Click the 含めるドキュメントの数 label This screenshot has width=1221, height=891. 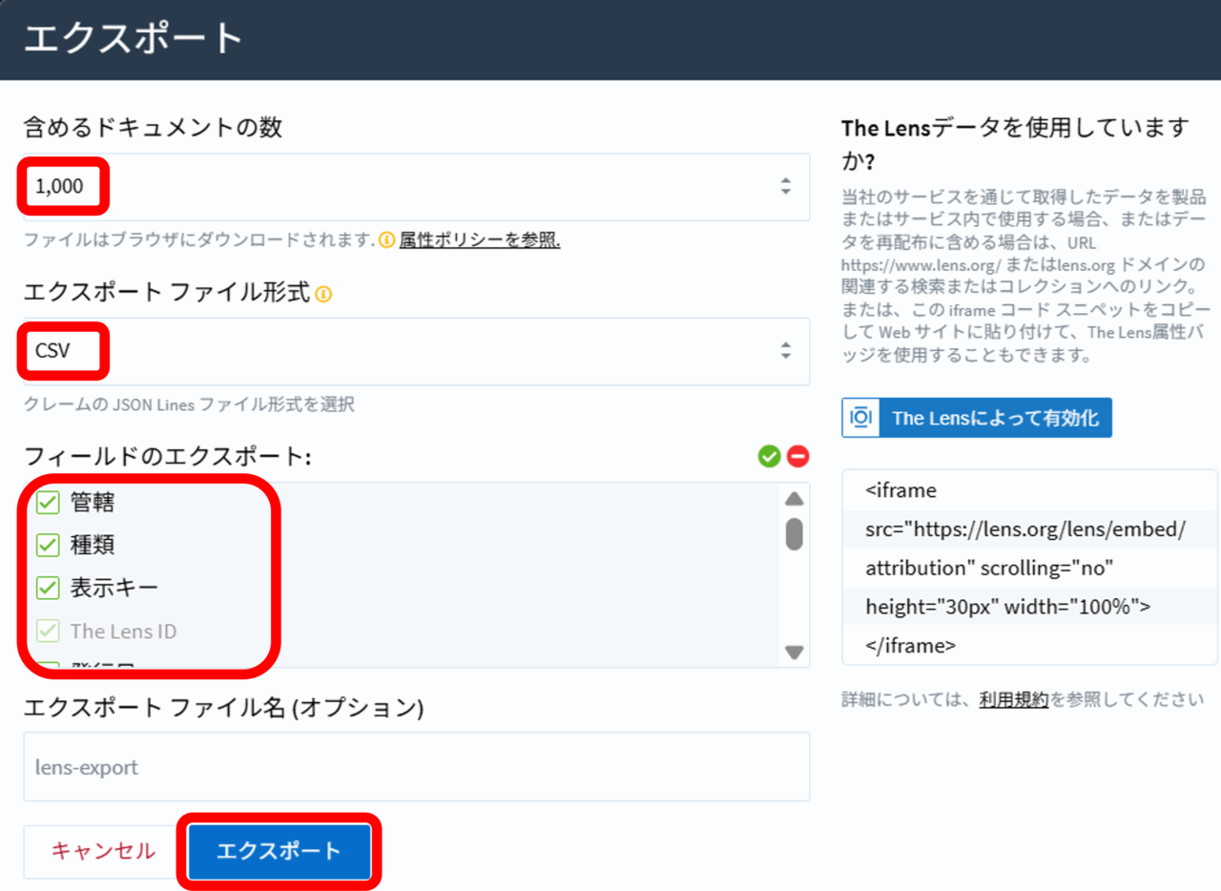point(154,127)
